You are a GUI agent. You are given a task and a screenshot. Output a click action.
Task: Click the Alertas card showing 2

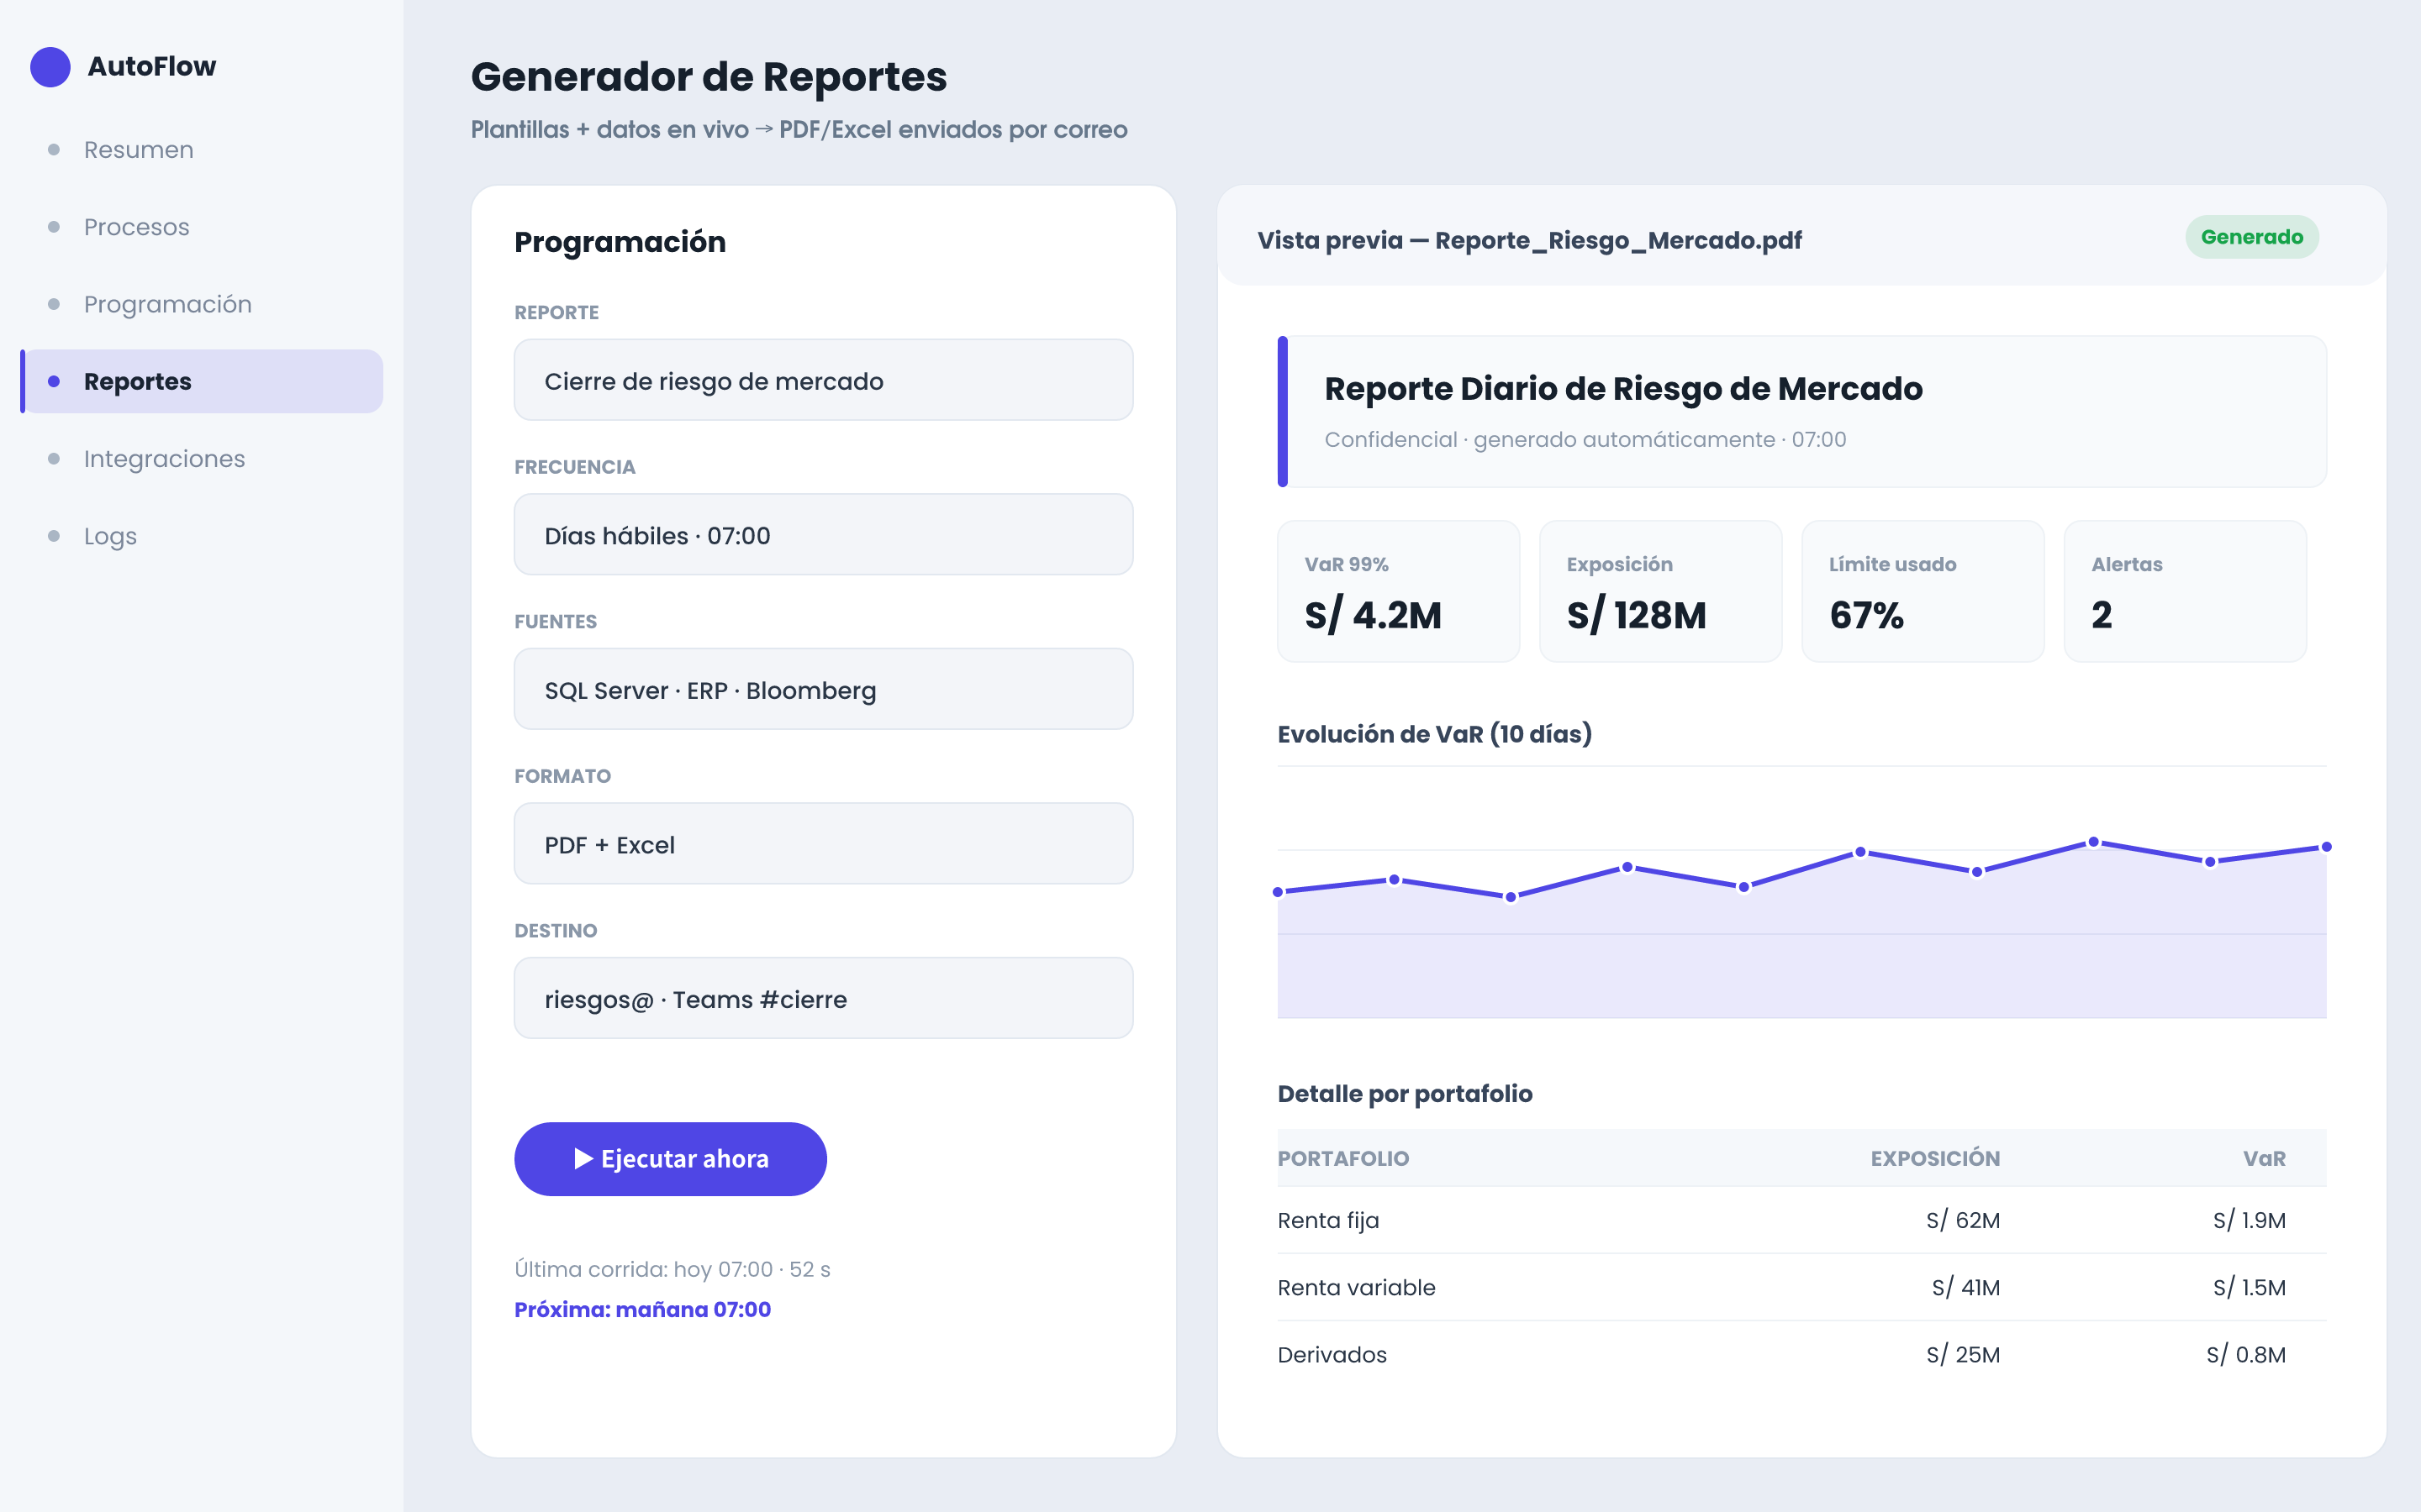2185,591
